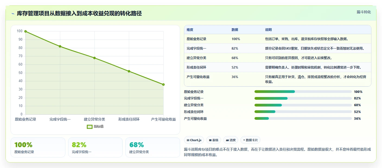This screenshot has height=168, width=382.
Task: Click the 漏斗转化 tag in the header
Action: click(x=364, y=12)
